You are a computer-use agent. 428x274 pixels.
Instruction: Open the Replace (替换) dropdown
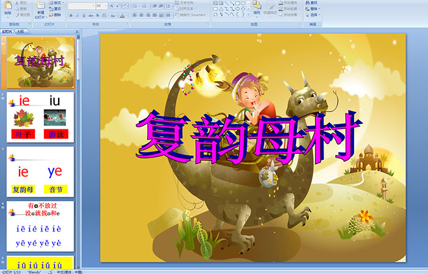[x=312, y=9]
